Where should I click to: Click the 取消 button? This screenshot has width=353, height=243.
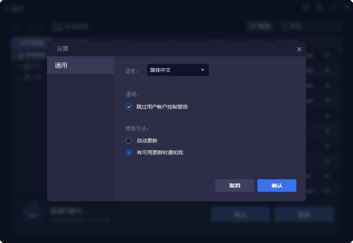pyautogui.click(x=234, y=186)
